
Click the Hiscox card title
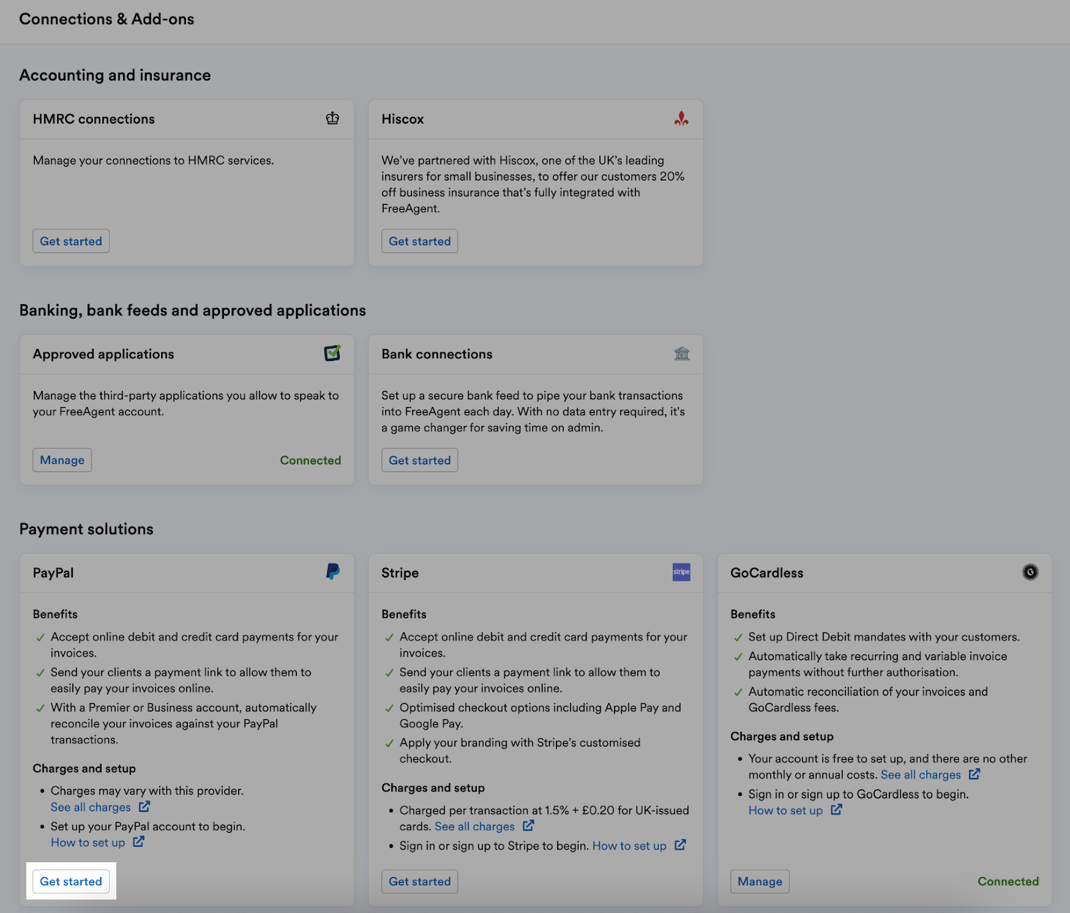tap(403, 119)
